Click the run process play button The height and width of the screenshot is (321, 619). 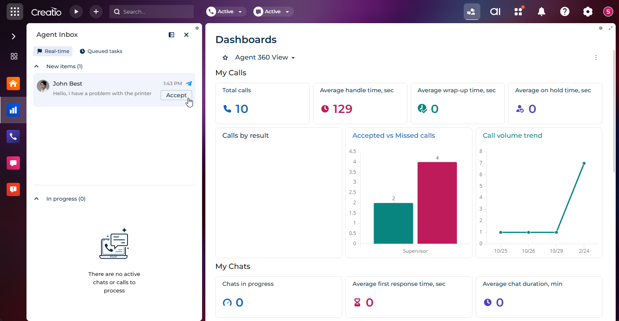click(x=76, y=12)
